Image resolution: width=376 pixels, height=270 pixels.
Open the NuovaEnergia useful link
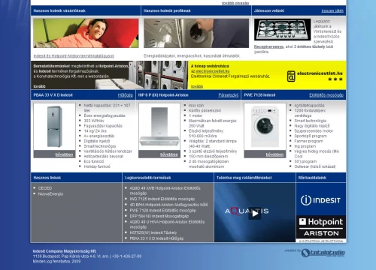click(x=50, y=194)
